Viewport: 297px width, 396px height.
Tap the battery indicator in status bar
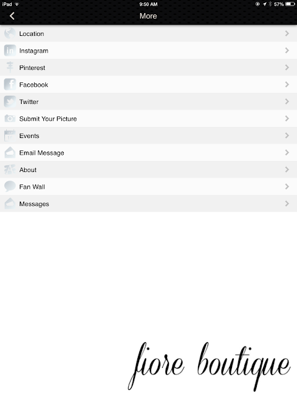pyautogui.click(x=290, y=4)
